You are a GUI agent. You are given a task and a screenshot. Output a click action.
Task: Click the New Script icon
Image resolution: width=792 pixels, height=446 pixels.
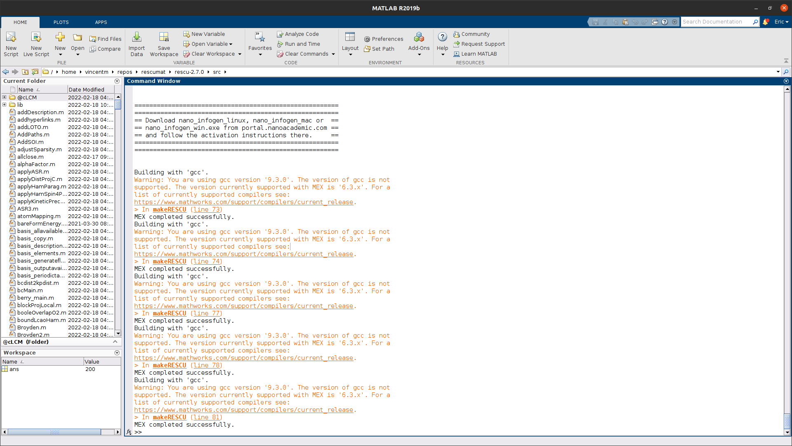(11, 38)
